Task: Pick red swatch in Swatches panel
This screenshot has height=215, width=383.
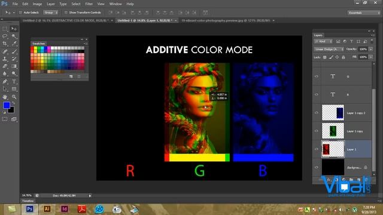Action: coord(32,48)
